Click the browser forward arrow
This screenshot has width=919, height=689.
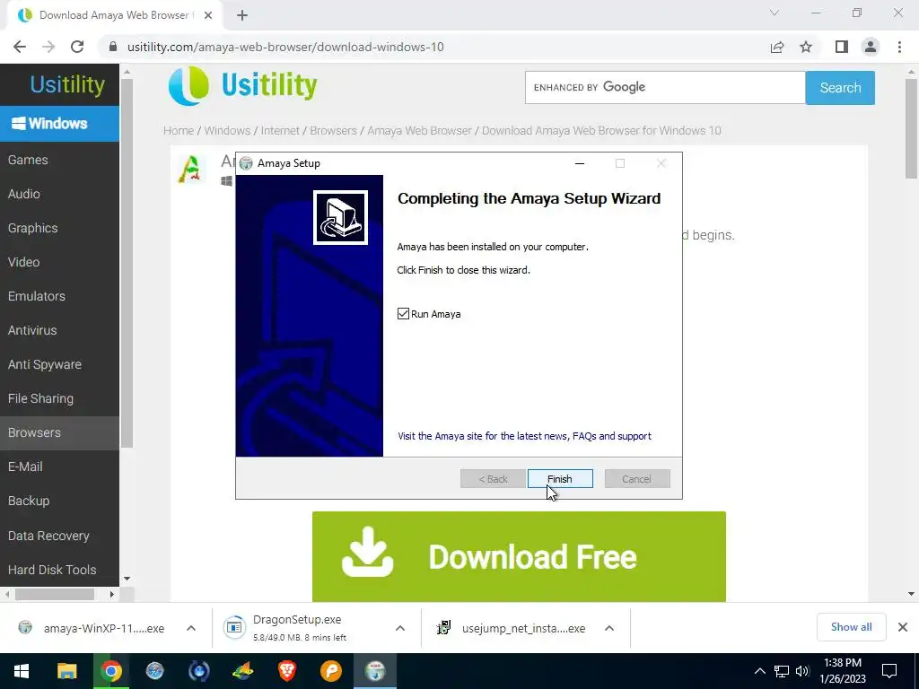tap(48, 47)
